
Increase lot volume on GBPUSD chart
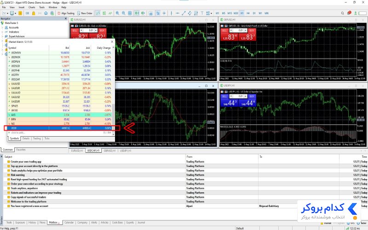(246, 30)
